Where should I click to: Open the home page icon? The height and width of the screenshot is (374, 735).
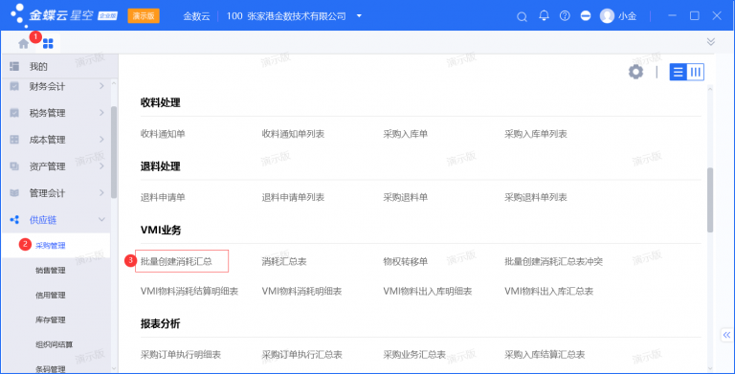click(x=23, y=44)
